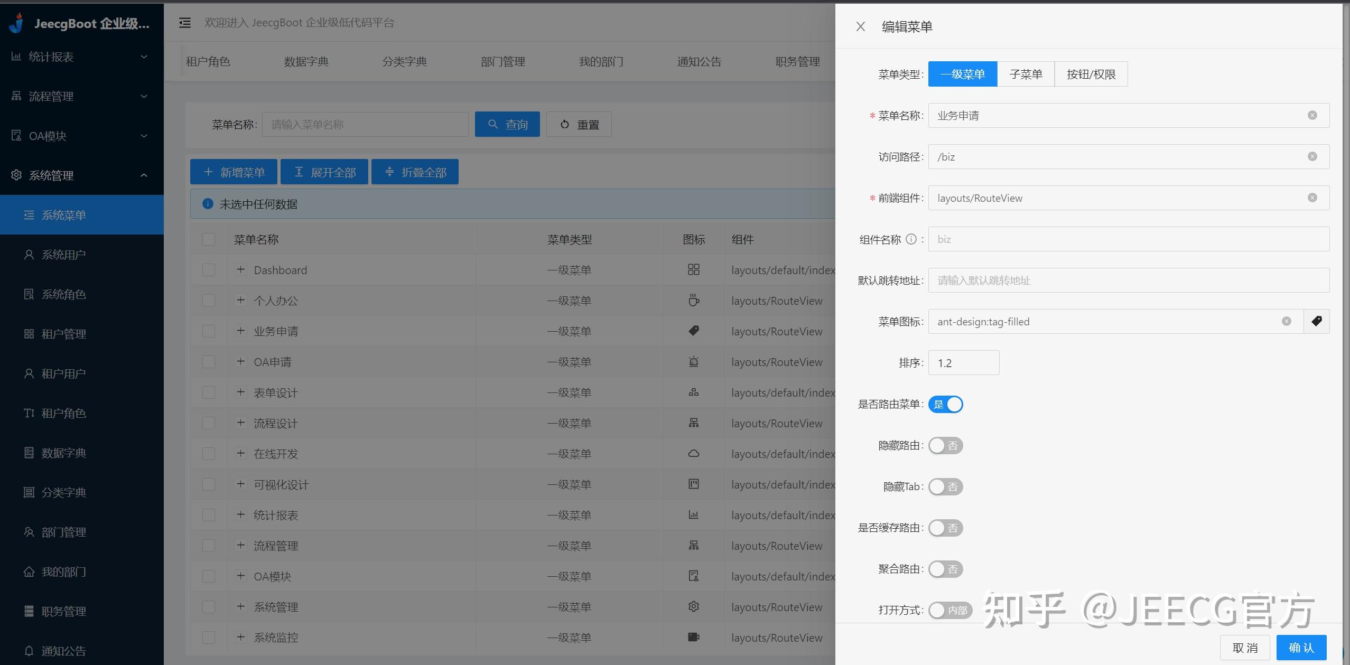
Task: Check the Dashboard row checkbox
Action: click(x=208, y=269)
